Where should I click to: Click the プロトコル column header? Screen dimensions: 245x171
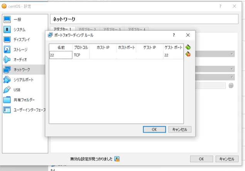click(81, 47)
